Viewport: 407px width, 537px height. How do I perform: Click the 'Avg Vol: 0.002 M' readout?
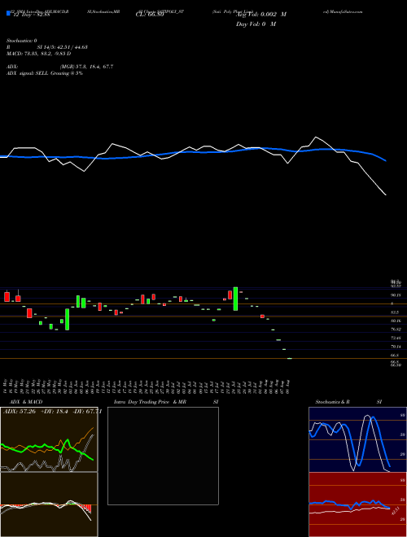261,15
